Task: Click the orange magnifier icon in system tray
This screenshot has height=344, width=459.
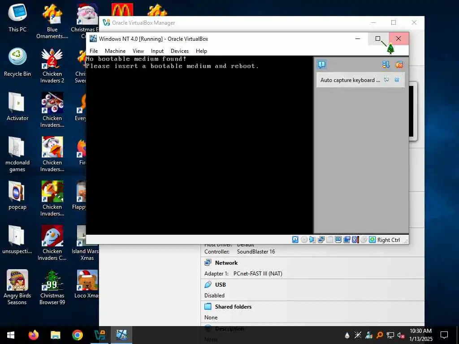Action: point(380,335)
